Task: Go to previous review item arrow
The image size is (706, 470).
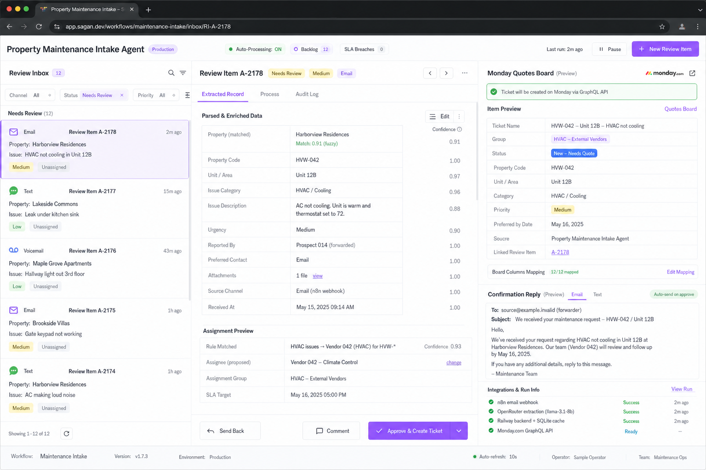Action: coord(430,73)
